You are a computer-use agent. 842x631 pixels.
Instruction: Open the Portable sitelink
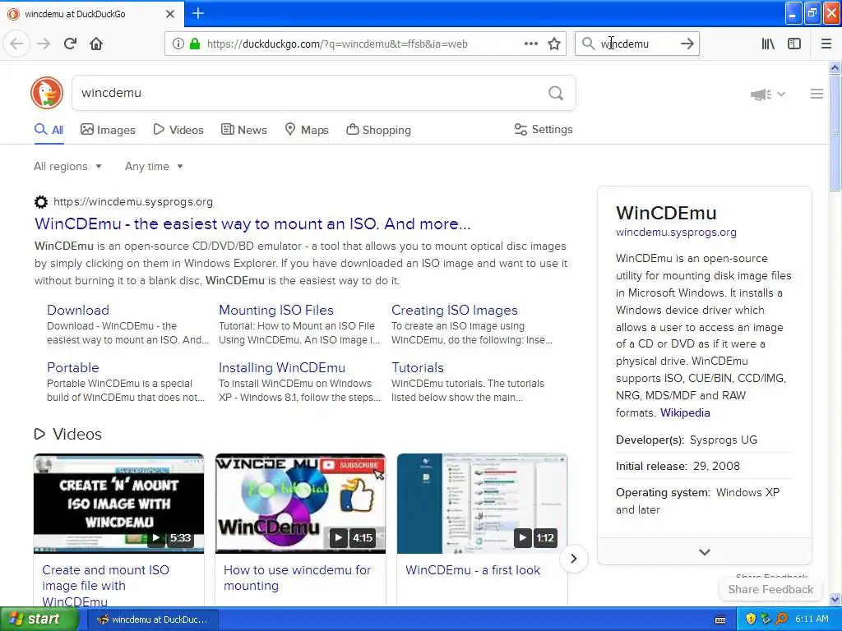pyautogui.click(x=73, y=367)
